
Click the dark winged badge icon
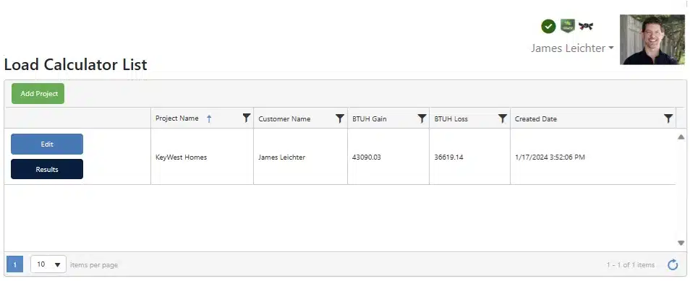pyautogui.click(x=586, y=27)
